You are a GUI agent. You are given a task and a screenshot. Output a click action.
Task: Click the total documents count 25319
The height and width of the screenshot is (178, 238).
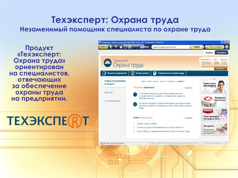click(x=206, y=63)
